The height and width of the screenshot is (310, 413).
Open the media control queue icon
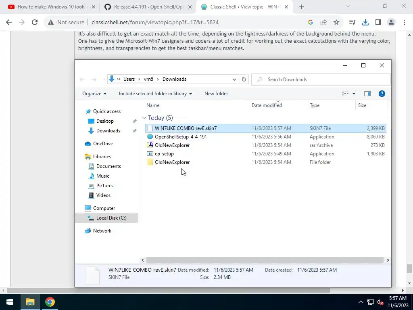point(352,23)
